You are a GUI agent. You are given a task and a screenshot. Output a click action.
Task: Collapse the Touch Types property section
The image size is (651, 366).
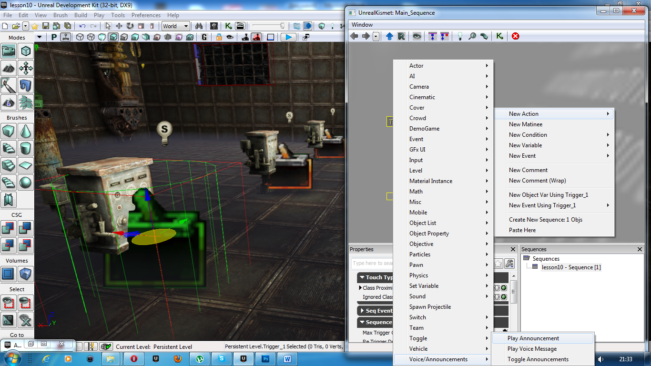pos(362,277)
